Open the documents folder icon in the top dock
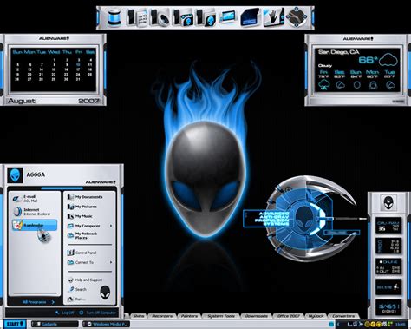 (x=138, y=17)
